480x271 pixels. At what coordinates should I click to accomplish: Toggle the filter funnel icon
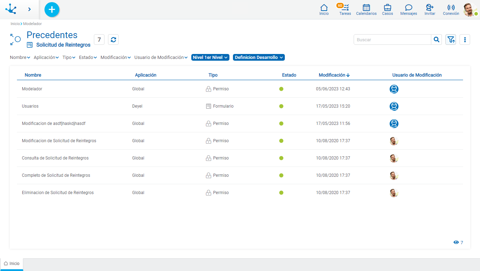coord(451,40)
